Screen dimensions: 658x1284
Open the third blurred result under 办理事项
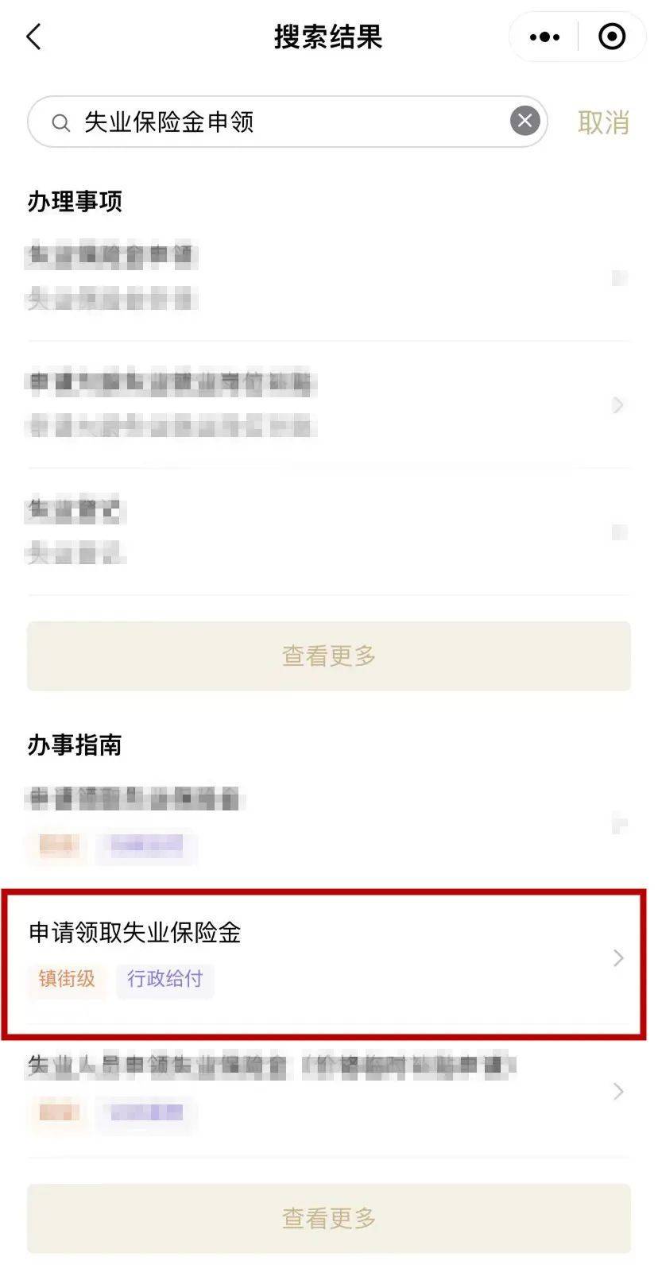tap(329, 532)
